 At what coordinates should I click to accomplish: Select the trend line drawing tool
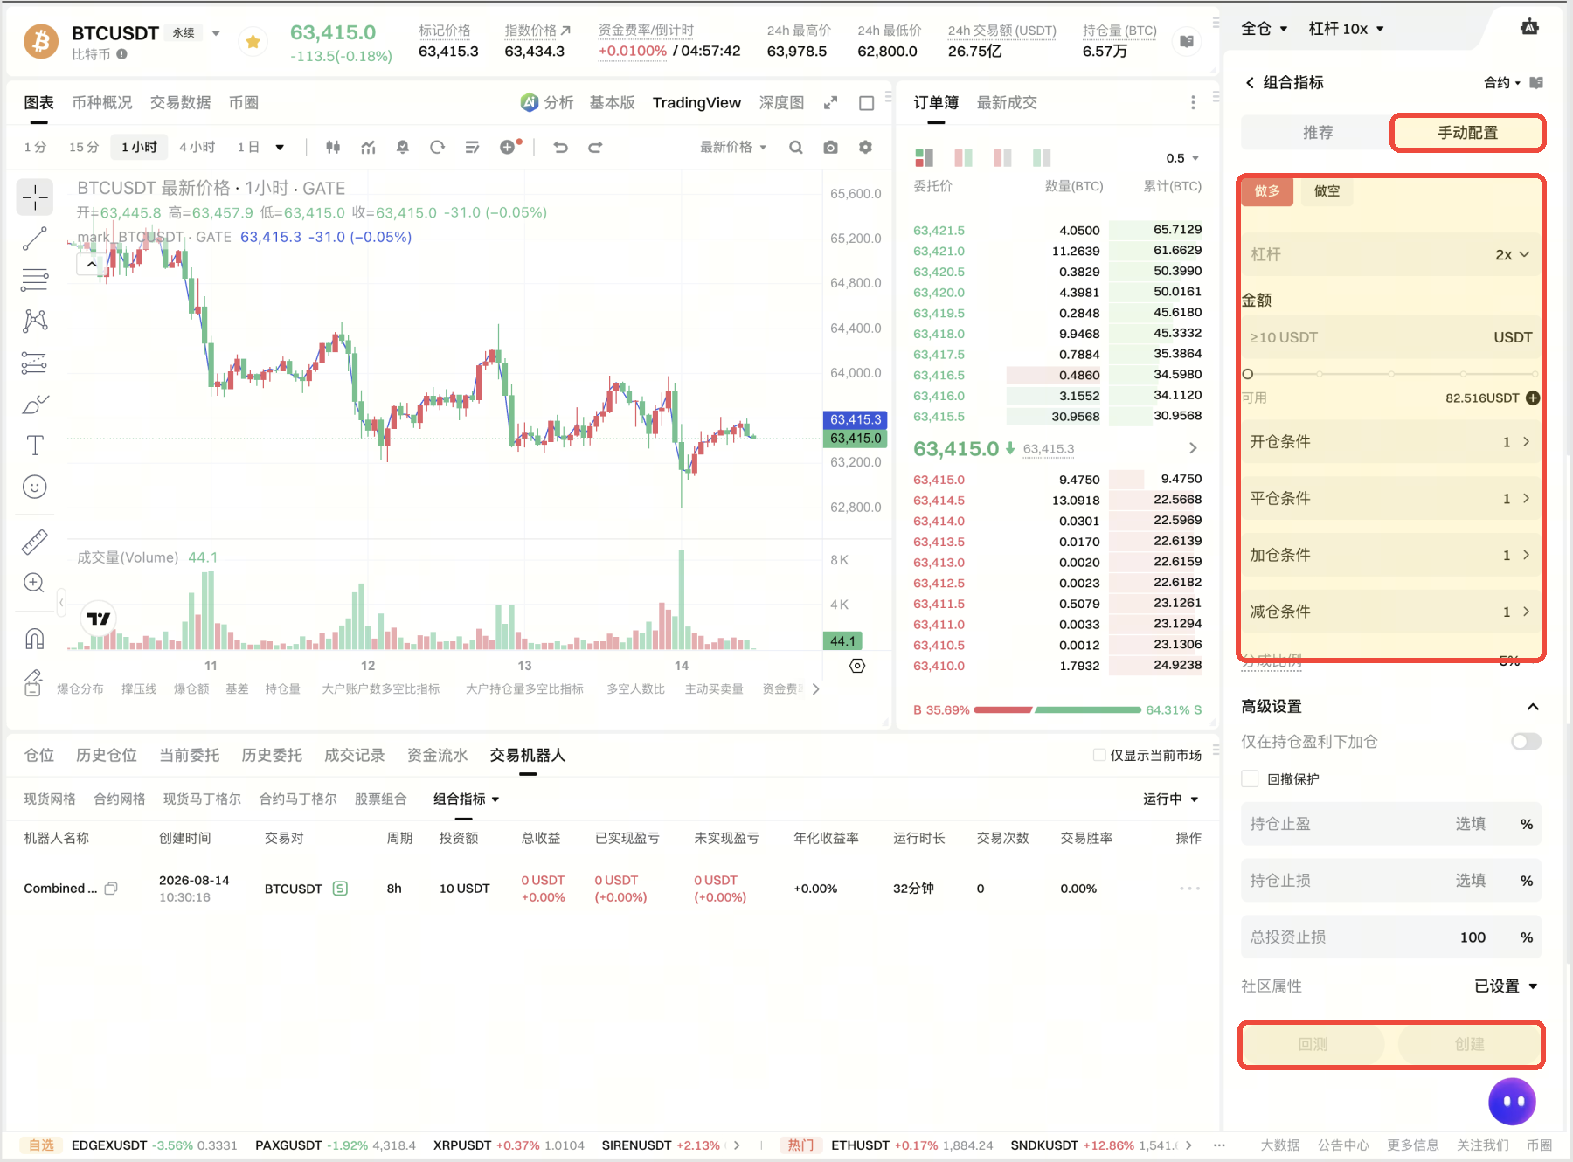coord(35,239)
